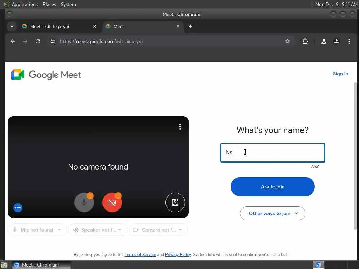
Task: Open the Chromium three-dot menu
Action: click(349, 41)
